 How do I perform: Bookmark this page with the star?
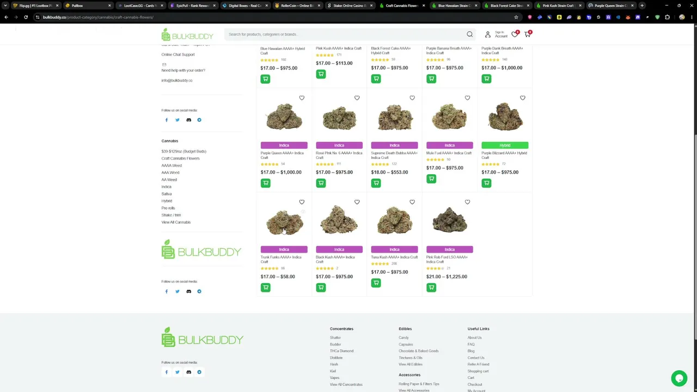516,17
